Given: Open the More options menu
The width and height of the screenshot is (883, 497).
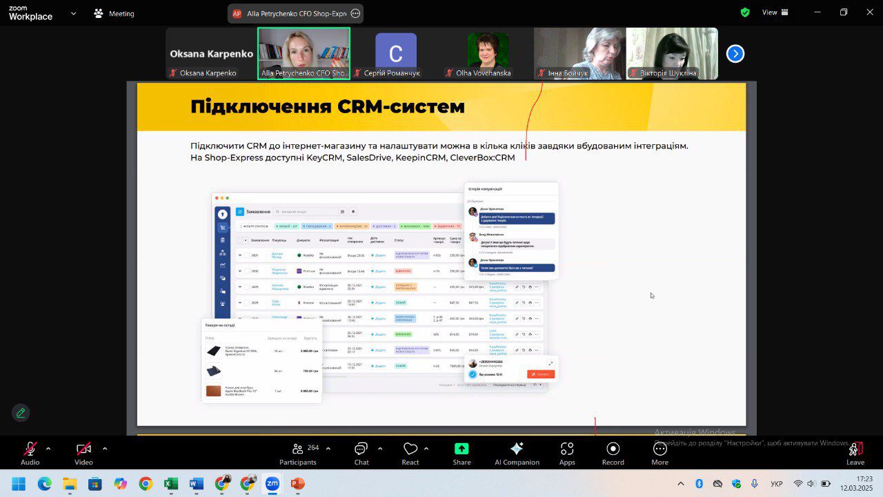Looking at the screenshot, I should (x=659, y=453).
